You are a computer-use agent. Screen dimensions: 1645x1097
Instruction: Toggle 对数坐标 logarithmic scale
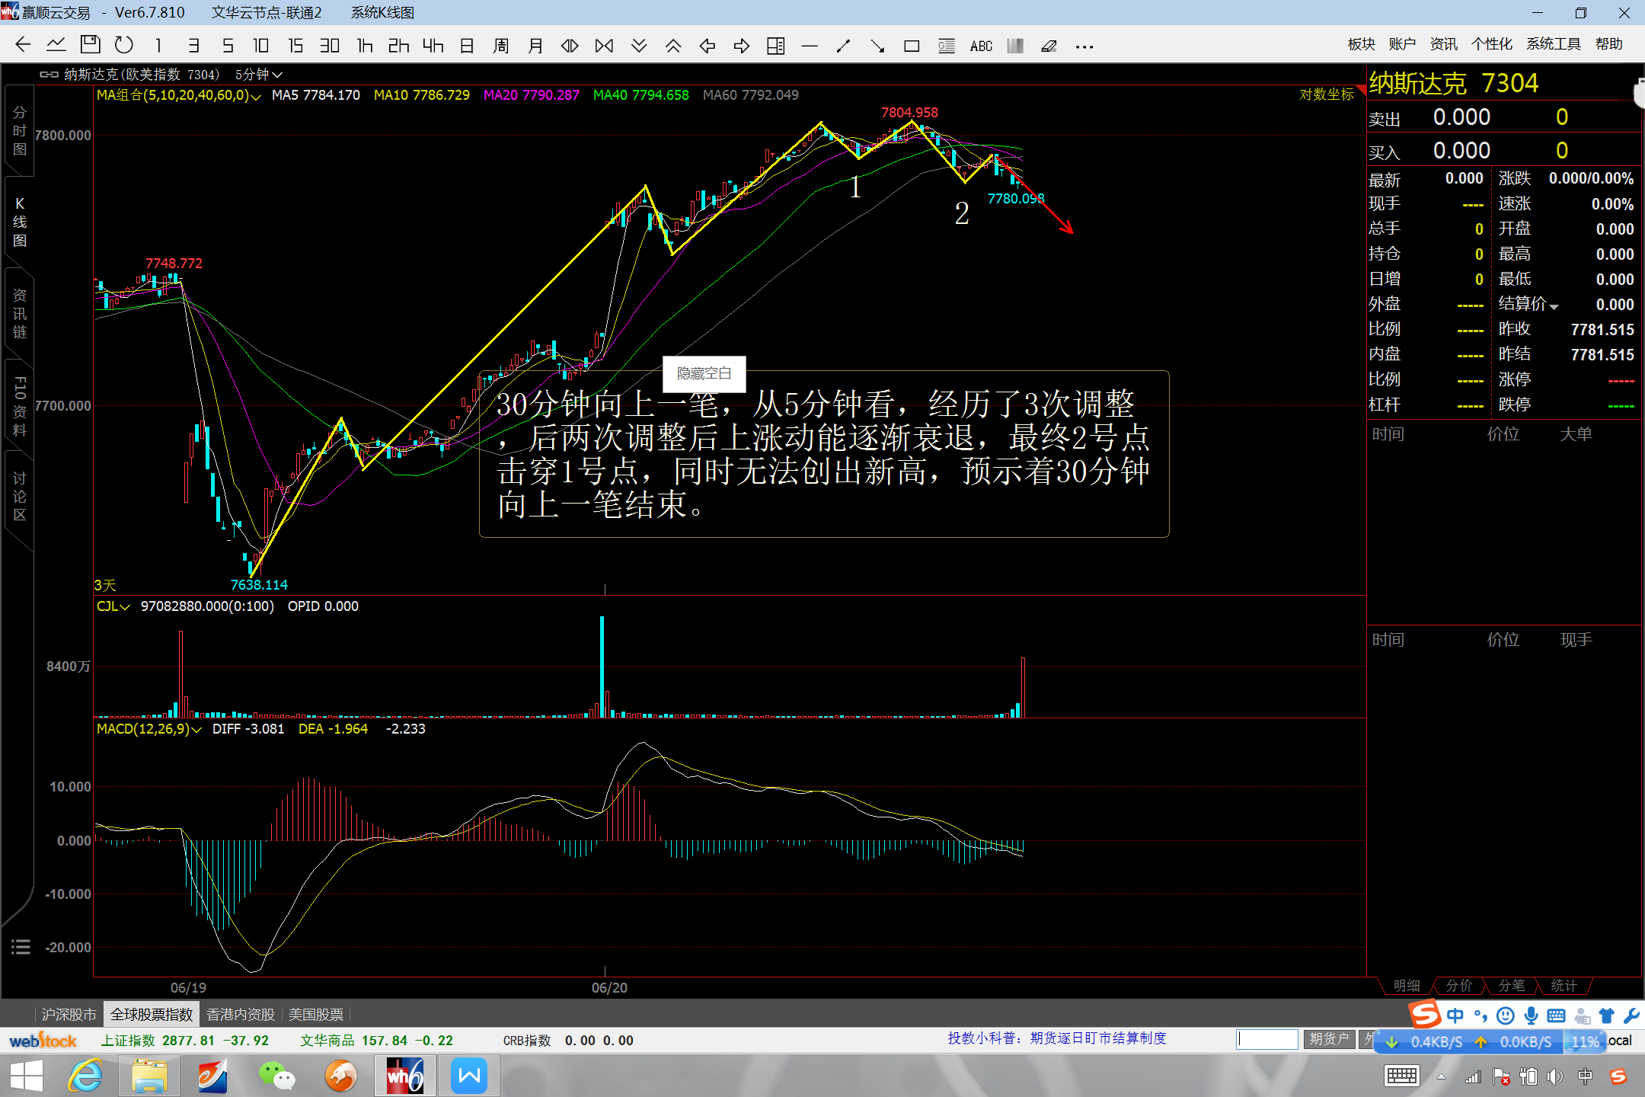[x=1326, y=94]
